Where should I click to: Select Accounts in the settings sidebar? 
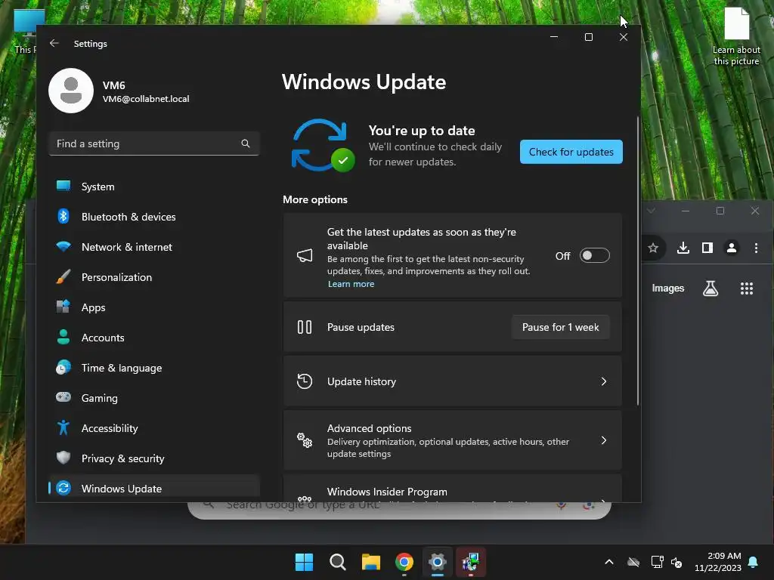[x=154, y=338]
